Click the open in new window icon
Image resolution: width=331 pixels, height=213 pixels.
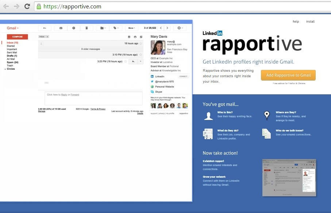141,37
